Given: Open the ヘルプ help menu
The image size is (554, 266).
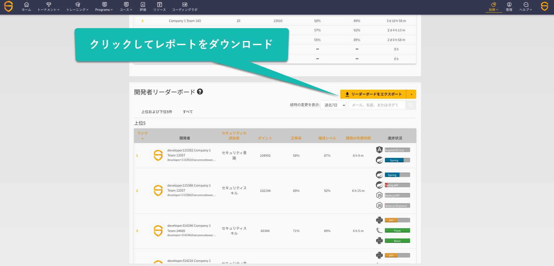Looking at the screenshot, I should pos(526,7).
